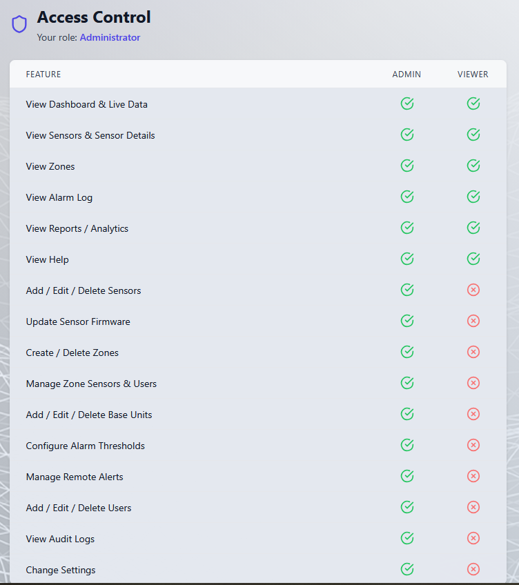519x585 pixels.
Task: Select the 'Configure Alarm Thresholds' label
Action: tap(85, 446)
